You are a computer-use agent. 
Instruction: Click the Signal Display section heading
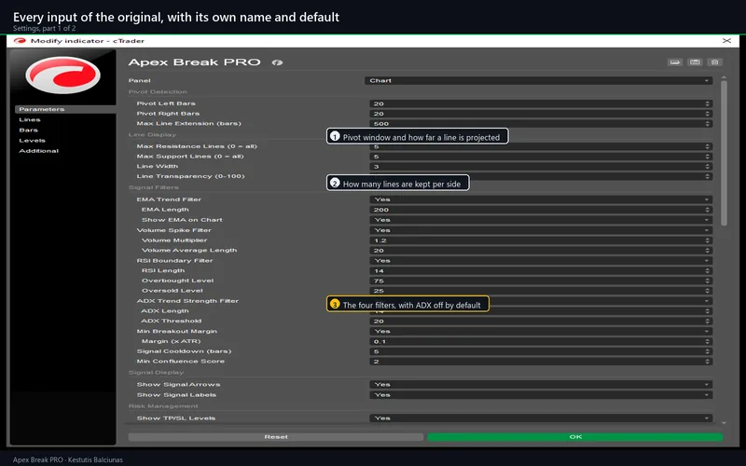click(x=156, y=373)
